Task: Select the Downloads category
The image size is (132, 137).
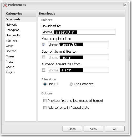Action: tap(21, 19)
